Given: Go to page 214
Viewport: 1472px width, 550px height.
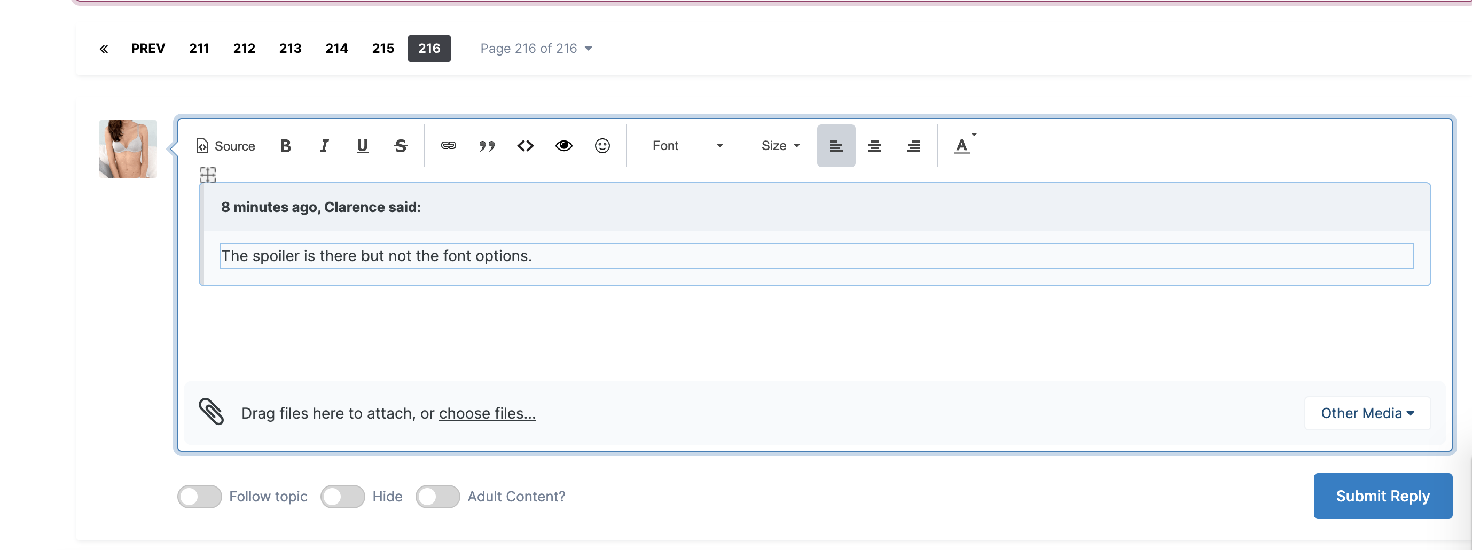Looking at the screenshot, I should (x=336, y=49).
